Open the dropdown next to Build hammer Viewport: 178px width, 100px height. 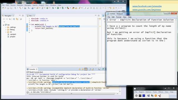23,8
